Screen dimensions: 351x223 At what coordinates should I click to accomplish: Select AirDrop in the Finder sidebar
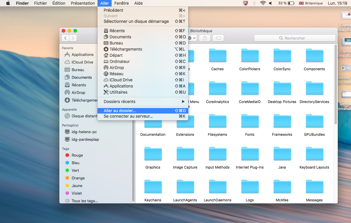(78, 92)
